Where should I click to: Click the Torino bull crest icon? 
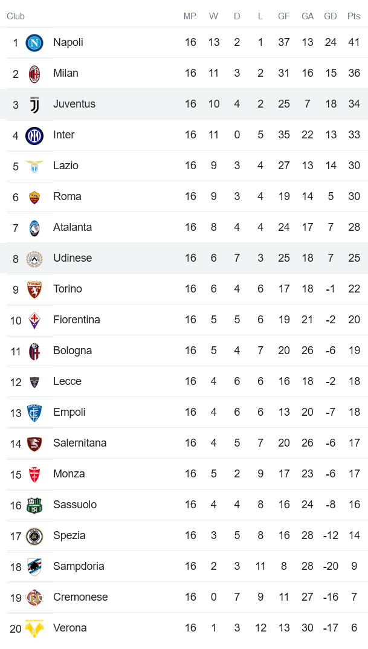pyautogui.click(x=34, y=289)
